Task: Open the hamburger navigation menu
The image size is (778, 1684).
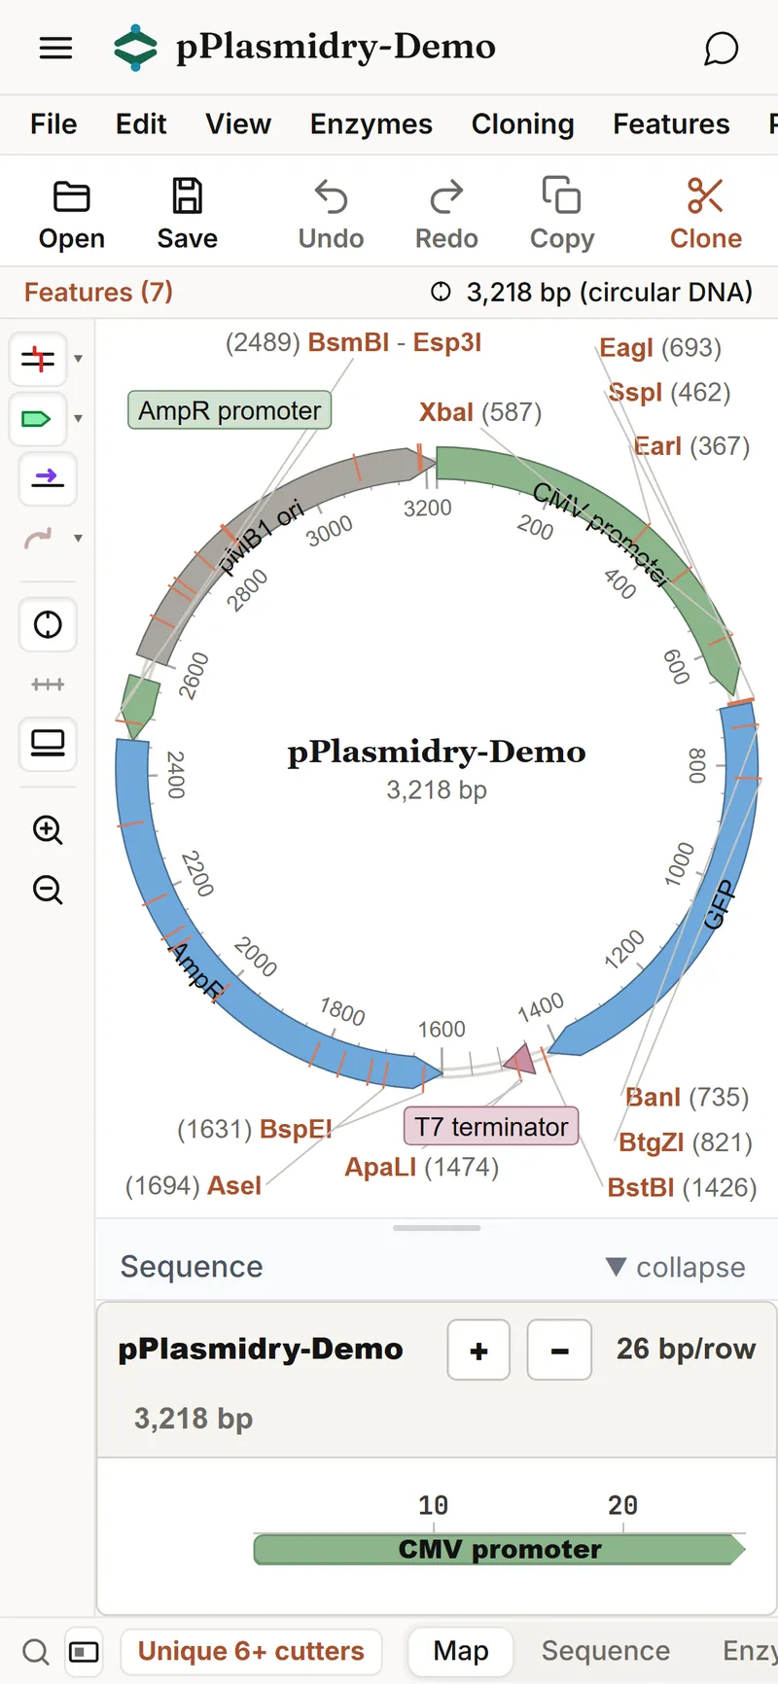Action: point(55,48)
